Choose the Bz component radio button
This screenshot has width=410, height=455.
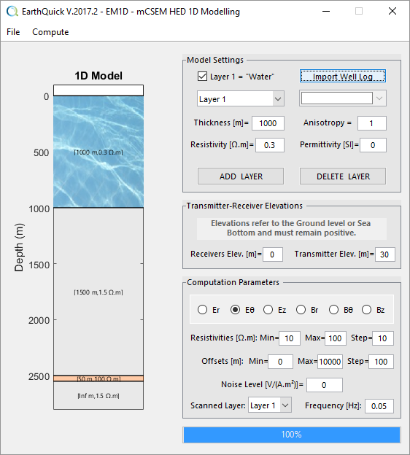(366, 310)
